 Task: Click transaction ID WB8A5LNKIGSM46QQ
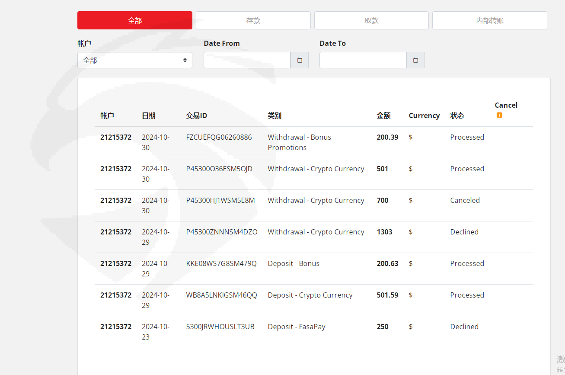click(x=221, y=295)
